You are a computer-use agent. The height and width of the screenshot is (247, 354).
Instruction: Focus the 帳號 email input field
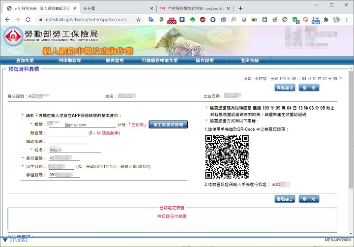(83, 124)
